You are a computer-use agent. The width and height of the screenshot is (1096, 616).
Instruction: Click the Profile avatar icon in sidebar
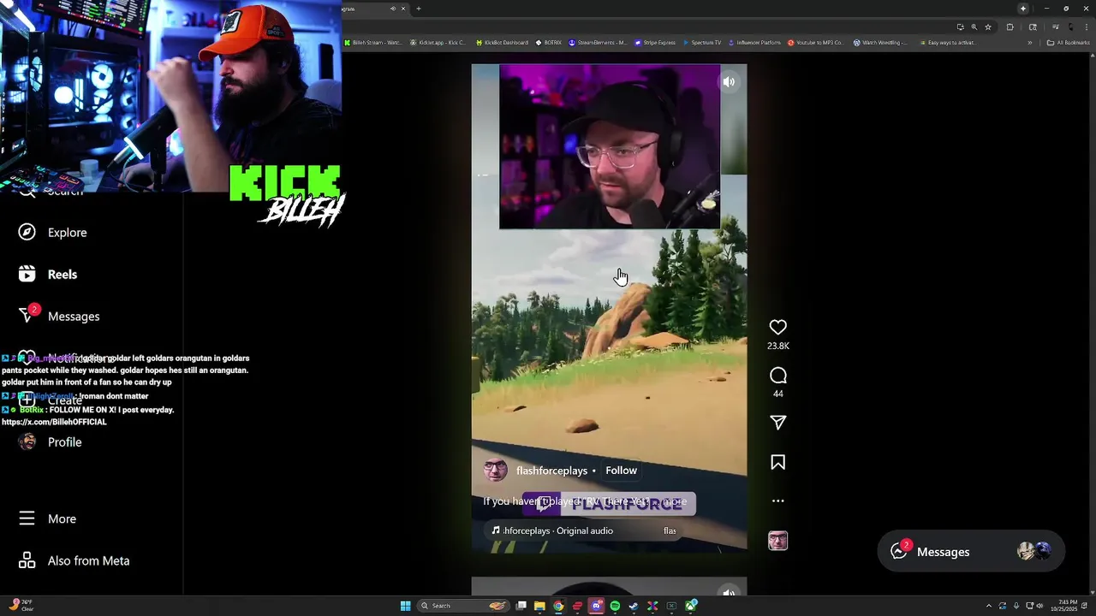(x=27, y=441)
